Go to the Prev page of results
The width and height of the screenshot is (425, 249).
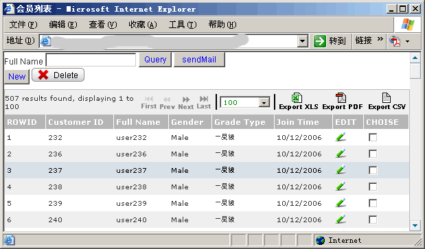tap(167, 103)
